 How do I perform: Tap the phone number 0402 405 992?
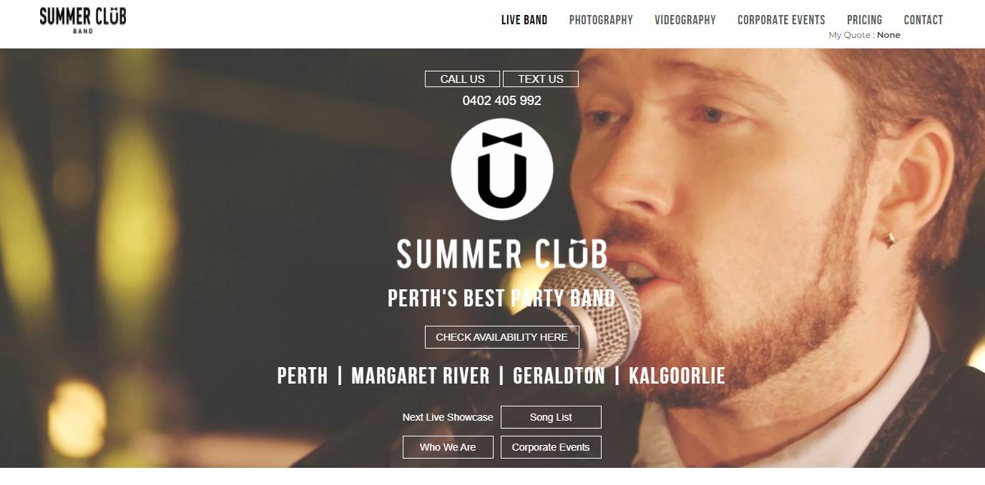click(x=502, y=101)
